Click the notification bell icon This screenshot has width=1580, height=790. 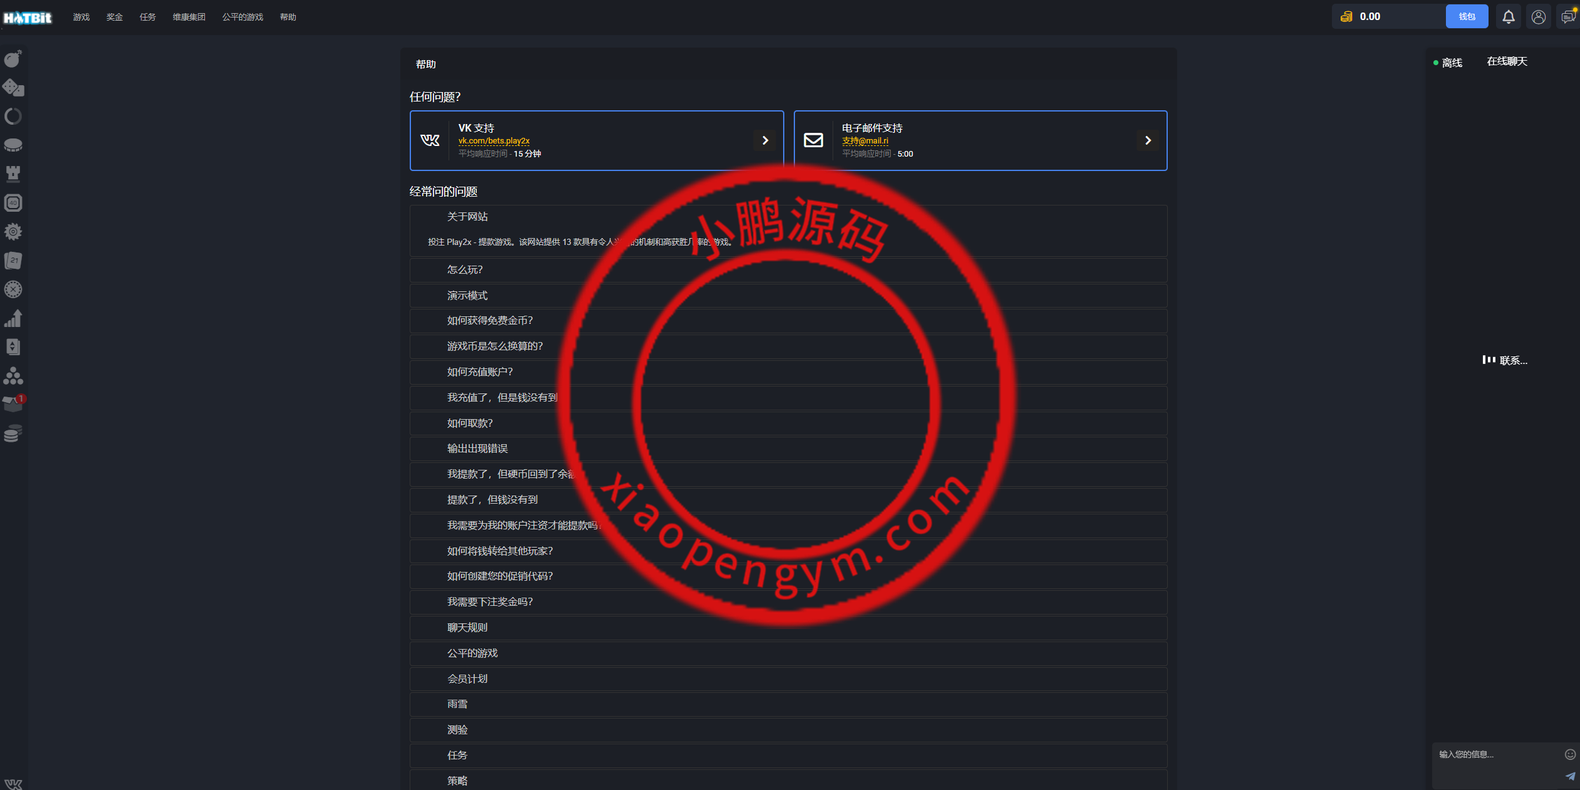tap(1508, 16)
